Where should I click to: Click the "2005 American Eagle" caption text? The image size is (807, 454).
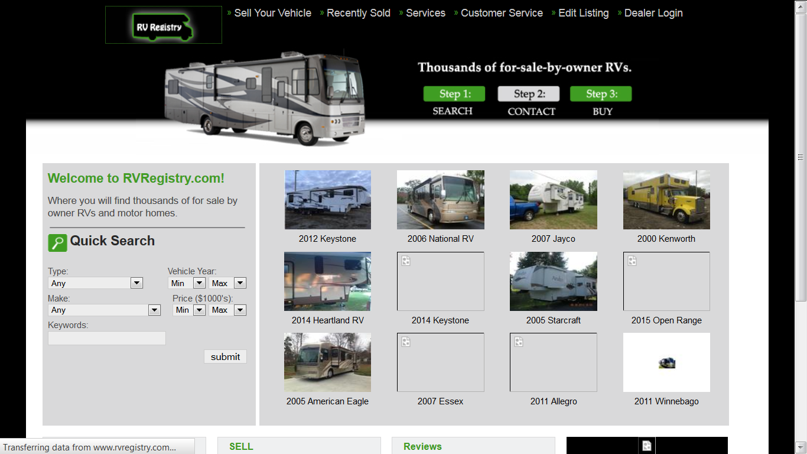pos(327,401)
